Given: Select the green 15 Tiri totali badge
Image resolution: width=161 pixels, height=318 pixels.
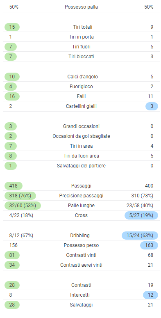Looking at the screenshot, I should click(12, 27).
